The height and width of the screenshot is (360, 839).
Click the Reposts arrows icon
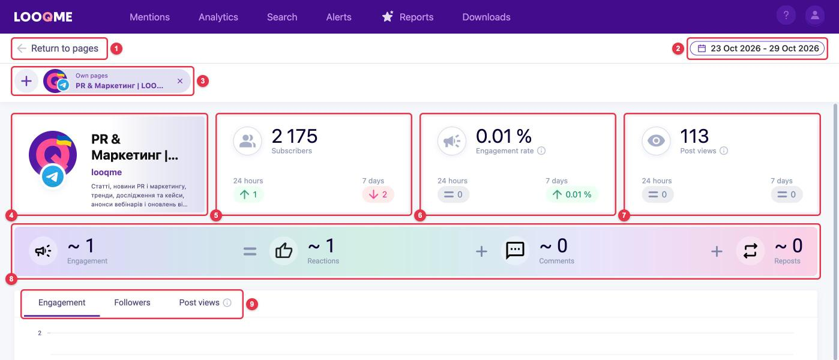click(750, 251)
